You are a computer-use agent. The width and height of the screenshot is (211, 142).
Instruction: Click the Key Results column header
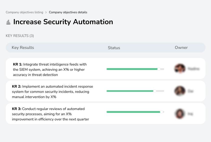[23, 48]
